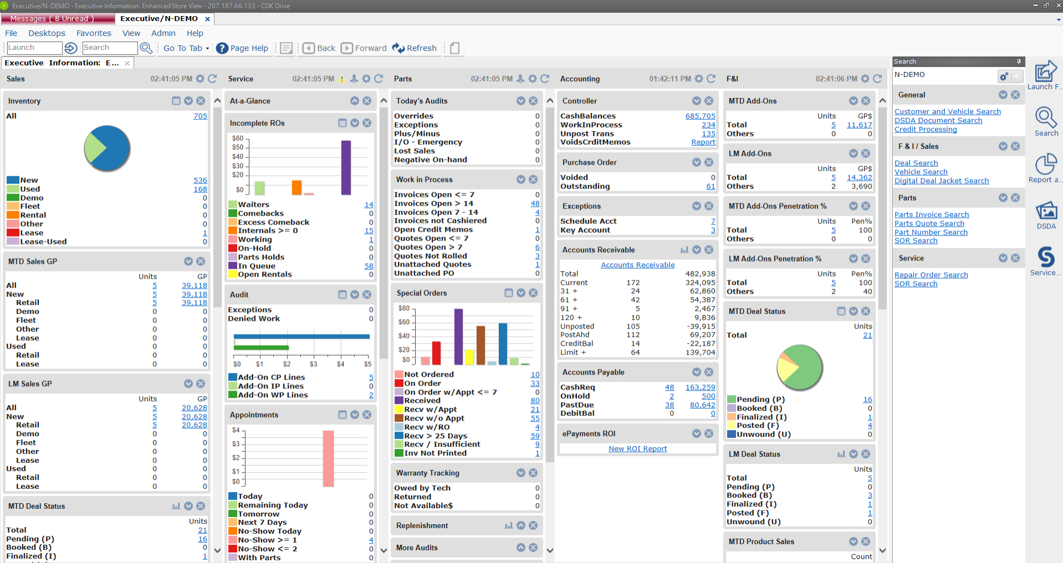This screenshot has height=563, width=1063.
Task: Open Accounting column settings gear
Action: point(699,79)
